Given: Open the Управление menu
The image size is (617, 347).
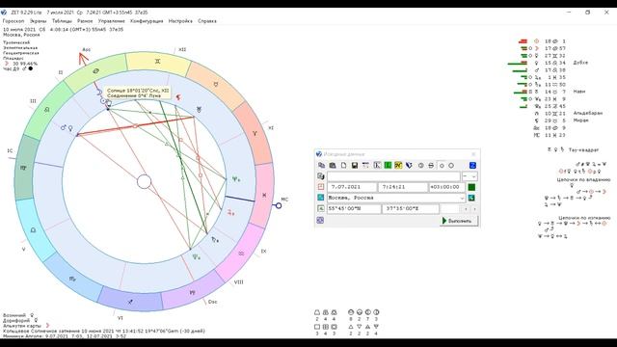Looking at the screenshot, I should (112, 21).
